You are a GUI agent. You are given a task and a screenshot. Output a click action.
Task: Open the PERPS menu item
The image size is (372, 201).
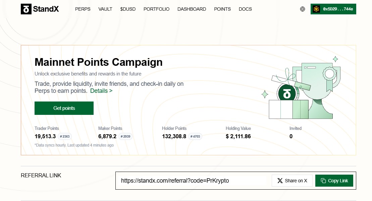click(83, 9)
